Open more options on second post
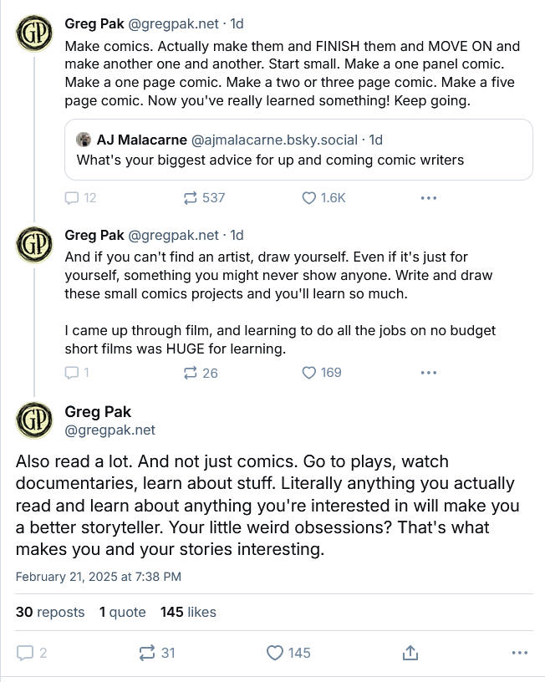This screenshot has height=682, width=545. (x=429, y=373)
